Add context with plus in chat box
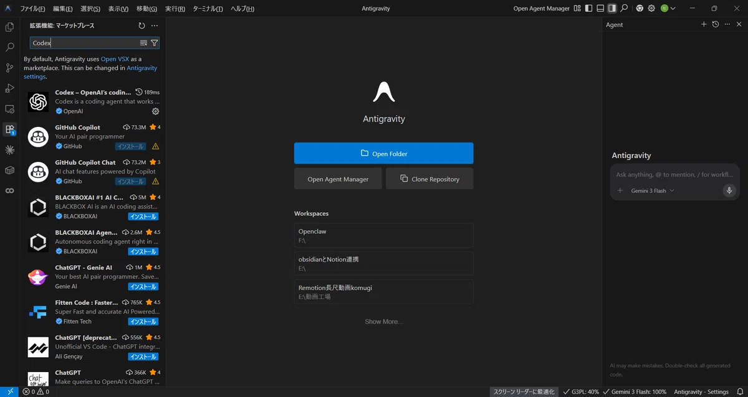The image size is (748, 397). (620, 190)
